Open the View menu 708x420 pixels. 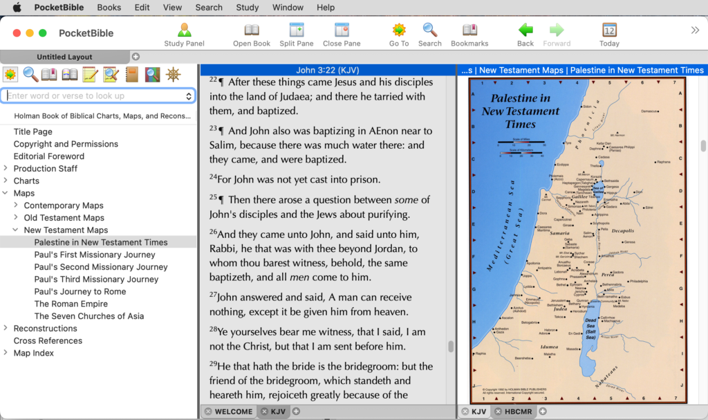172,7
